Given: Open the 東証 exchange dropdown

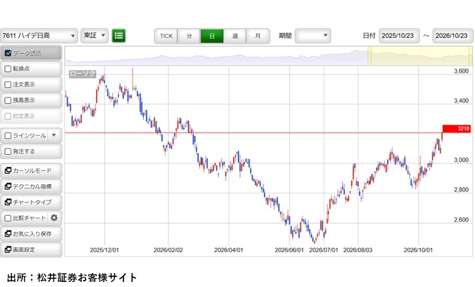Looking at the screenshot, I should coord(94,36).
